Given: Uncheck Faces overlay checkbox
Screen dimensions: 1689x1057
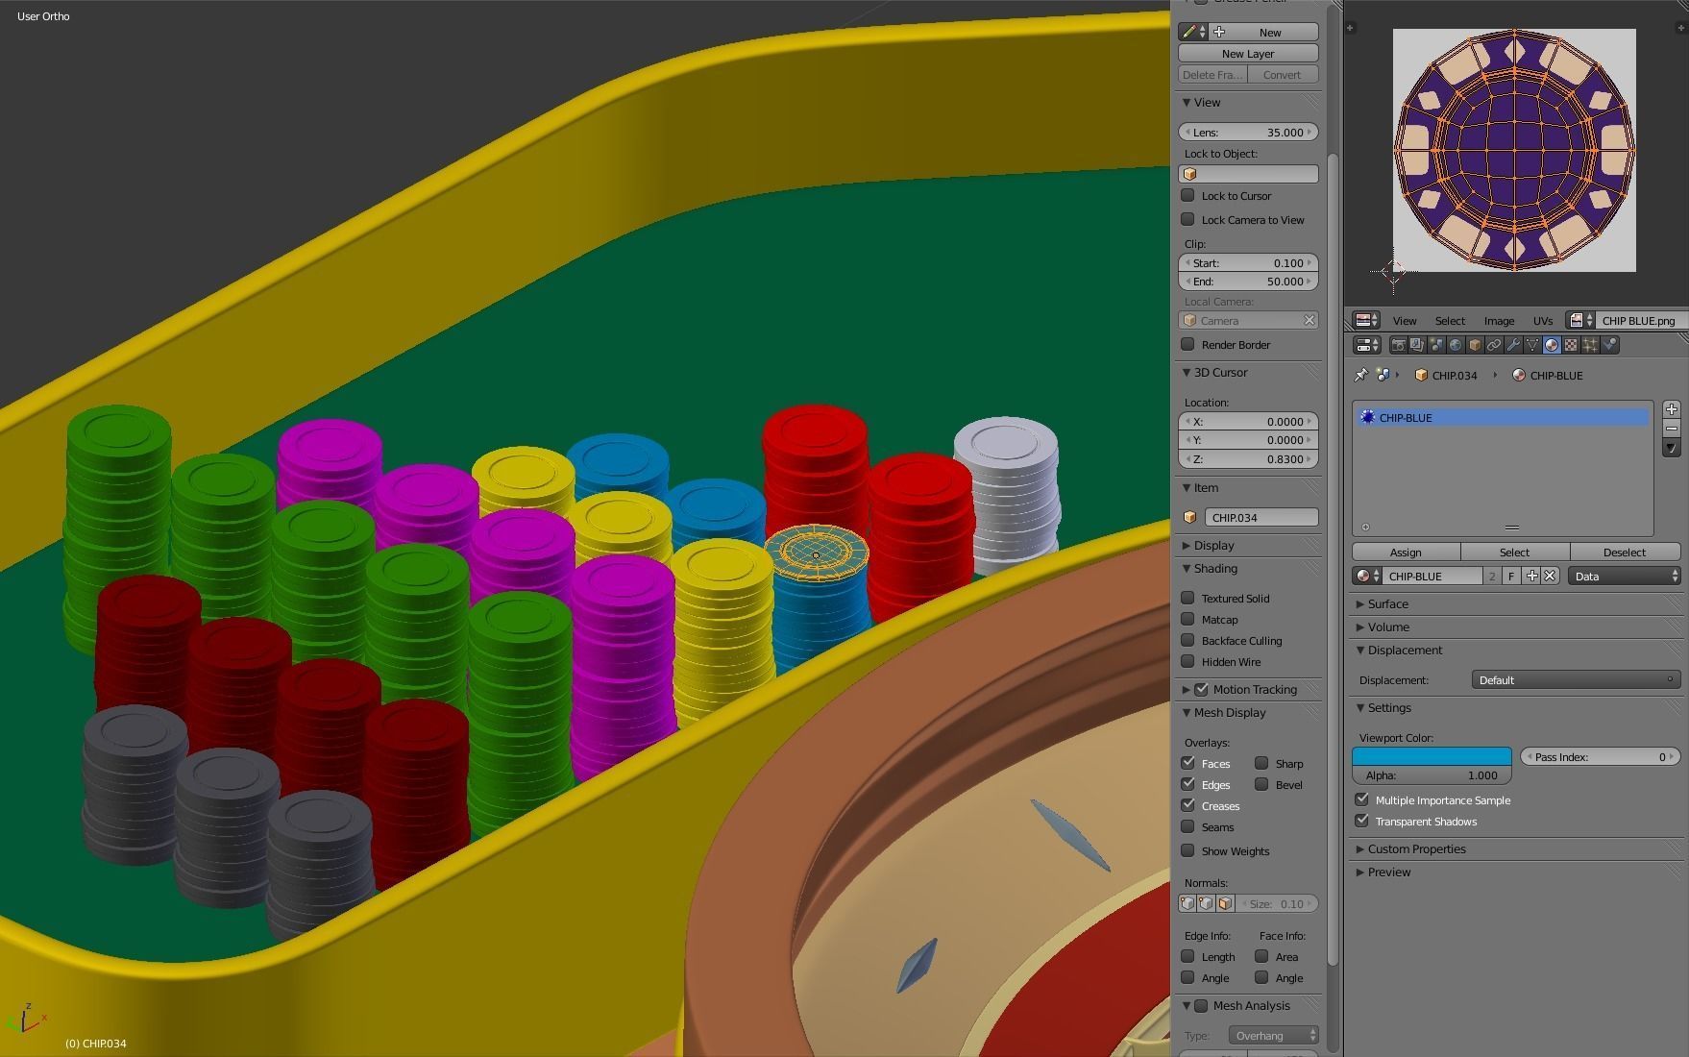Looking at the screenshot, I should [1188, 763].
